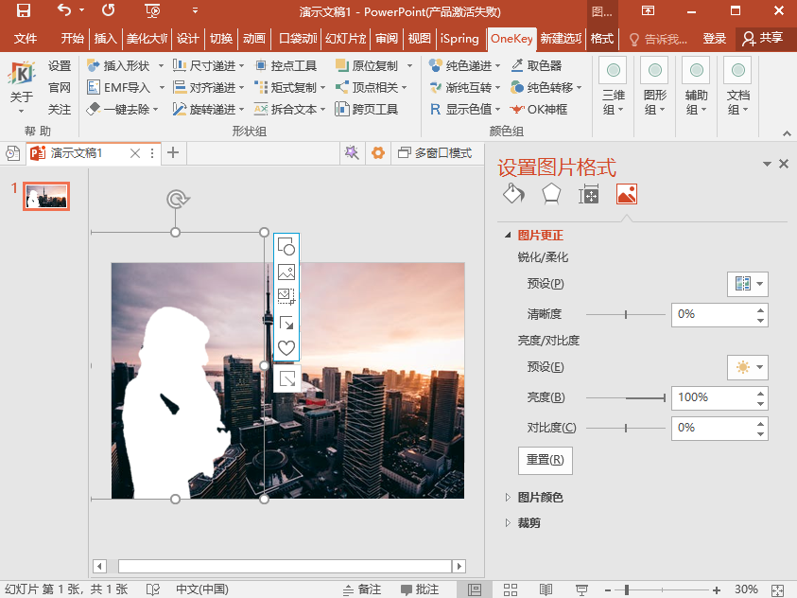Switch to slide sorter view
This screenshot has width=797, height=598.
click(x=511, y=589)
